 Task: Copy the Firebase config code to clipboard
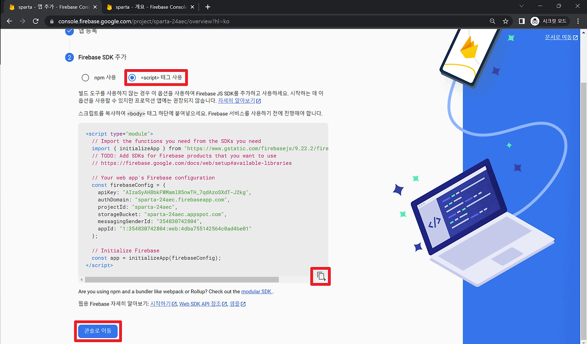(x=321, y=276)
